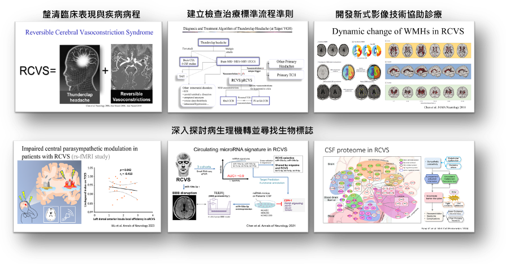Click the citation "Chen et al. Annals of Neurology 2021"
Image resolution: width=506 pixels, height=264 pixels.
click(271, 226)
